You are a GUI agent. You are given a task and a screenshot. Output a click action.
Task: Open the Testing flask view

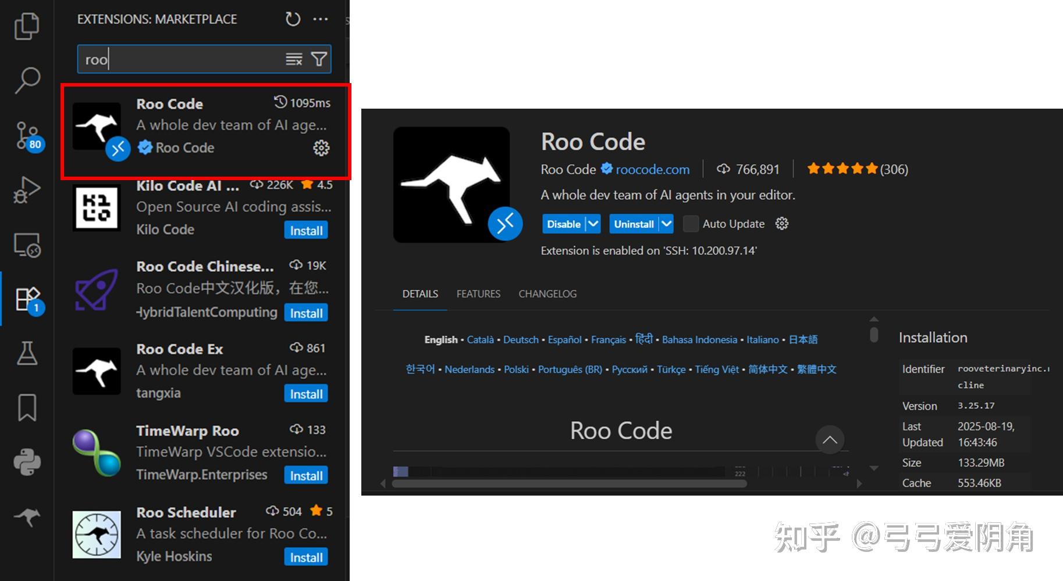(27, 353)
